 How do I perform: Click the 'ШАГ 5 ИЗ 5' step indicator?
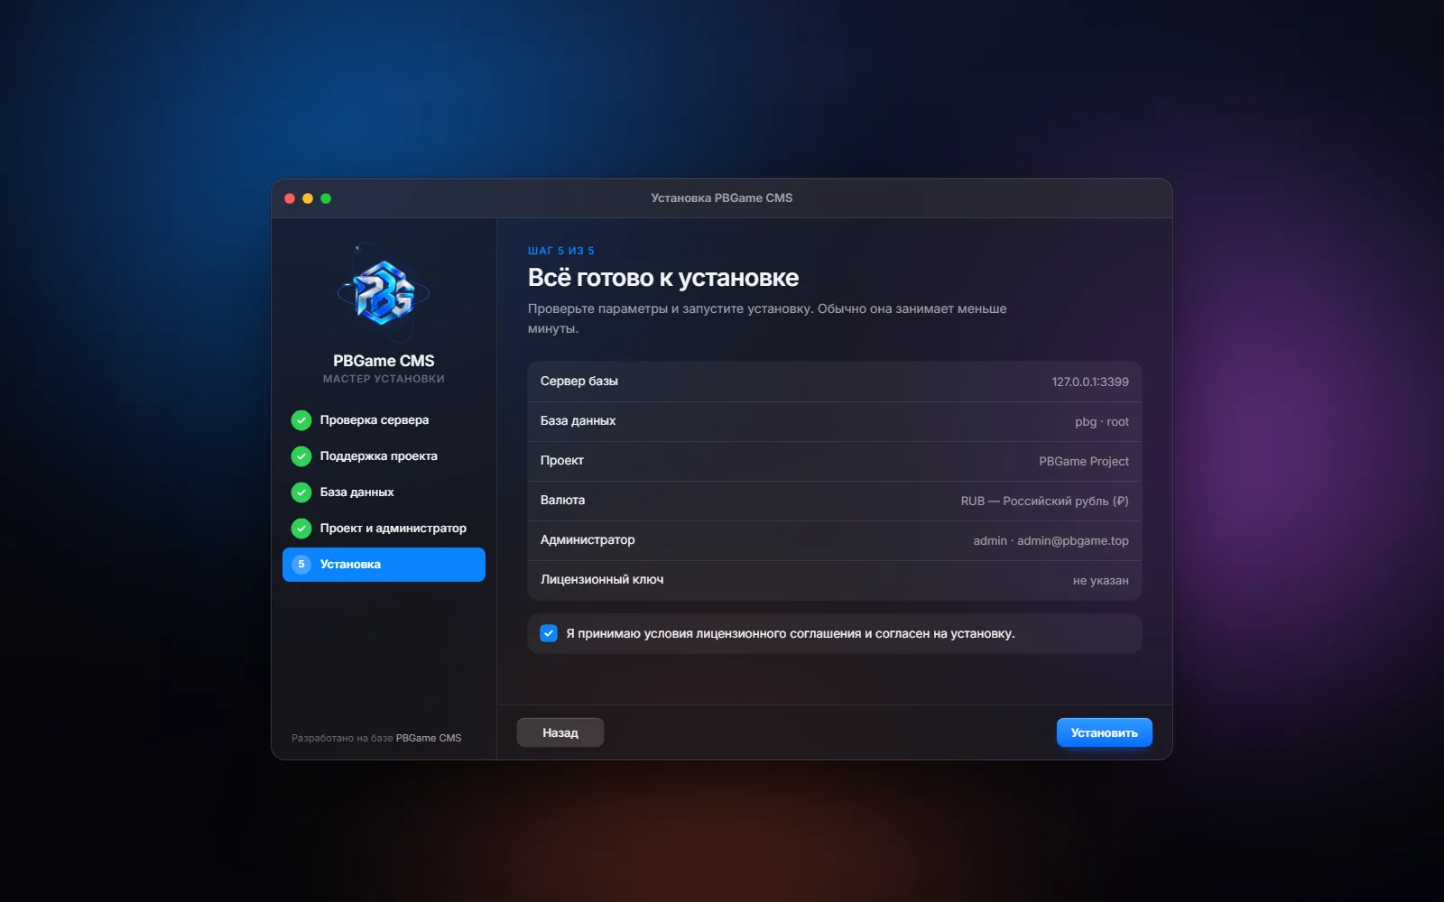(x=561, y=251)
